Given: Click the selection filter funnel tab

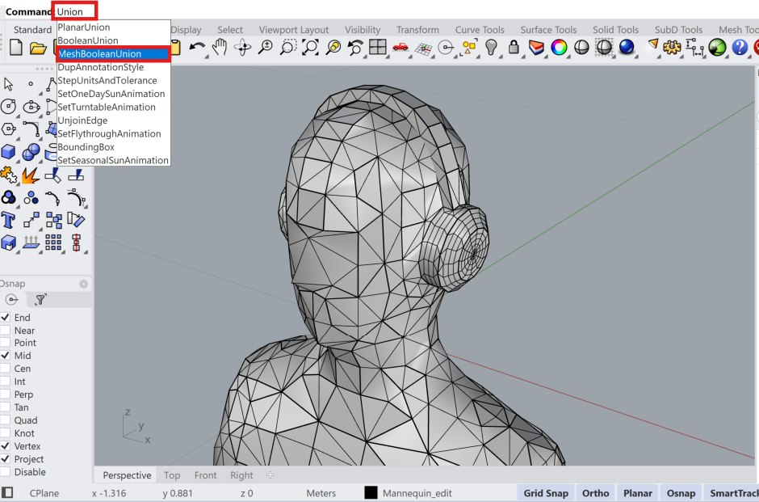Looking at the screenshot, I should 40,299.
